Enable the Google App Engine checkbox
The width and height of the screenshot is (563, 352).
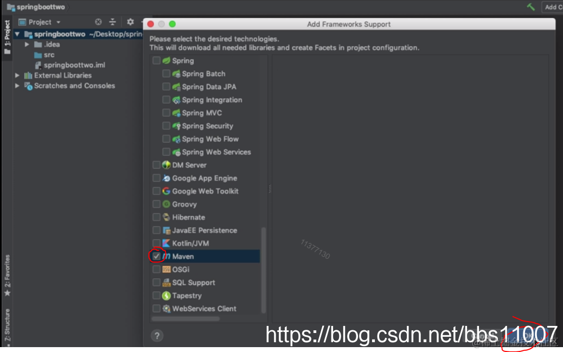157,178
